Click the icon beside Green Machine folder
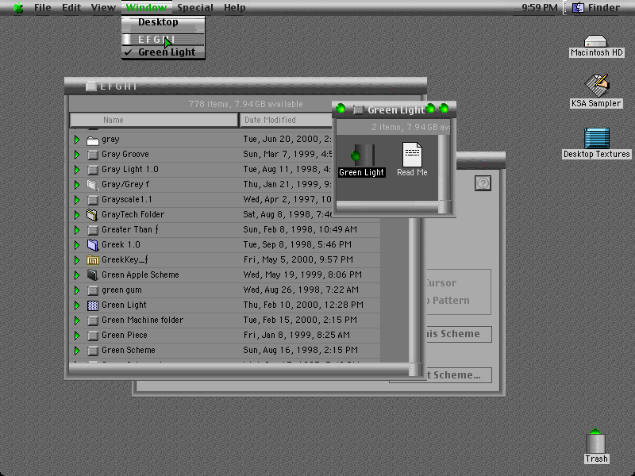 point(93,321)
